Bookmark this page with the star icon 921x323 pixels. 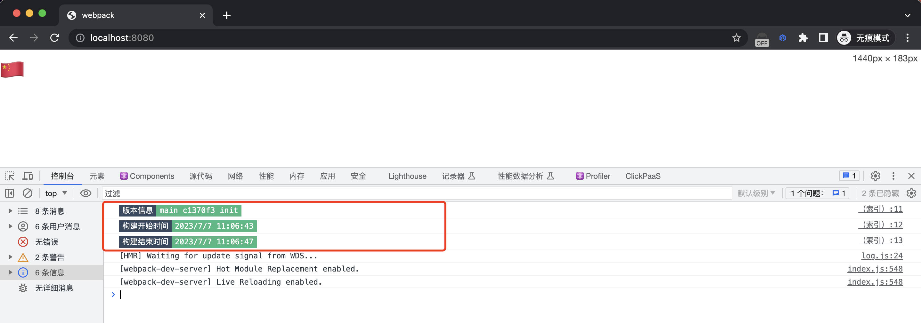736,38
